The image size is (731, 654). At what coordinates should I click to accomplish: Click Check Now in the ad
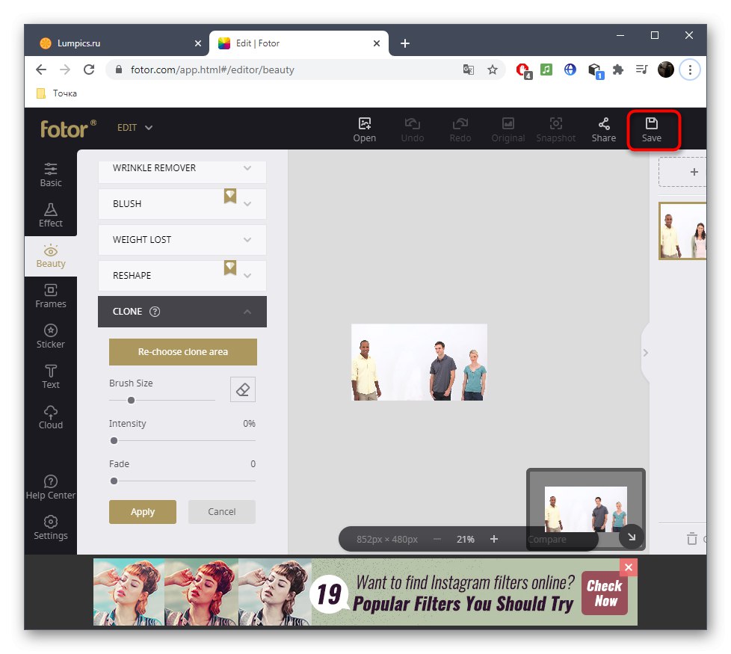[x=604, y=593]
